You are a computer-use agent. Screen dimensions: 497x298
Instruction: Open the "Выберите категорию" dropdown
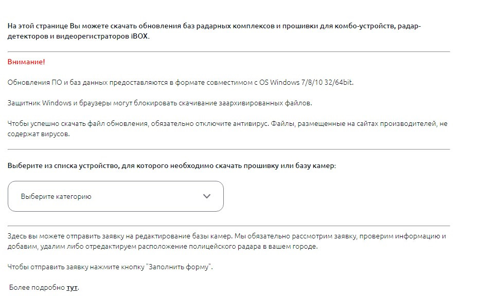click(x=115, y=196)
